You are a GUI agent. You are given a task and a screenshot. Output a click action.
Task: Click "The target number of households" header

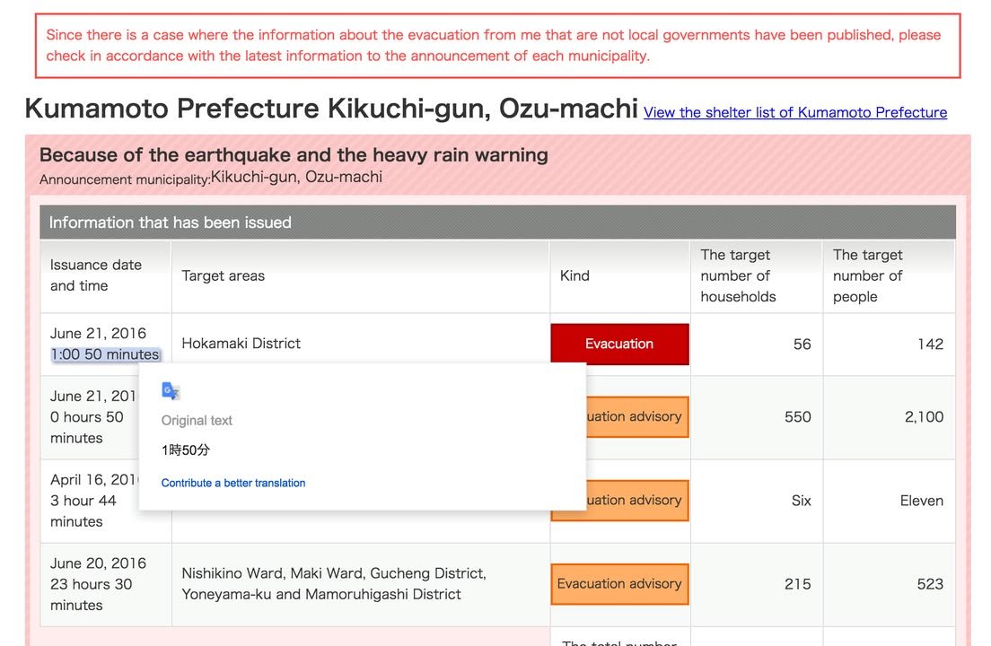pyautogui.click(x=738, y=275)
